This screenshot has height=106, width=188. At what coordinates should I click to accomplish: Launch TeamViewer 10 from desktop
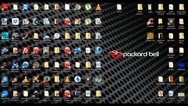[x=26, y=7]
